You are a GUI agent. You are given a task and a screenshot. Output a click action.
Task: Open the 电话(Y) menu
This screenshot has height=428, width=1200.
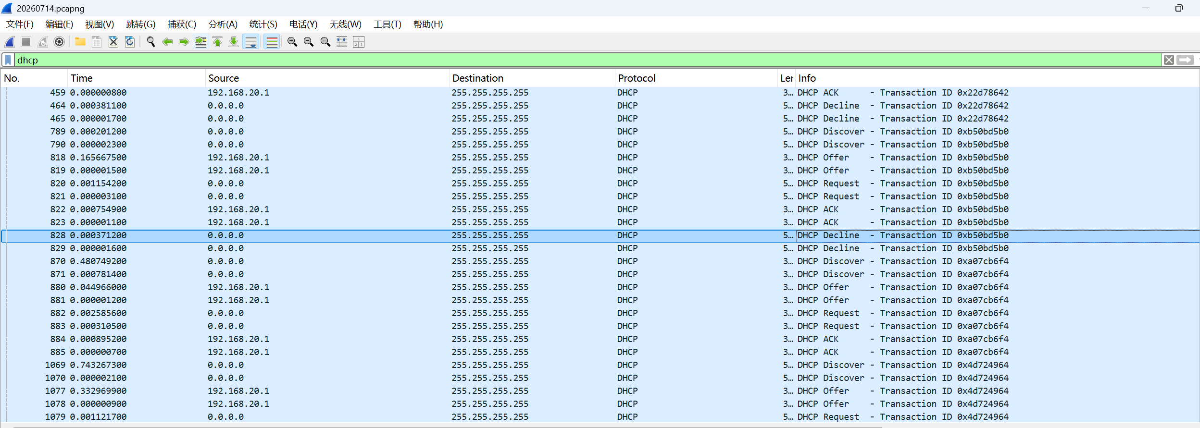303,24
